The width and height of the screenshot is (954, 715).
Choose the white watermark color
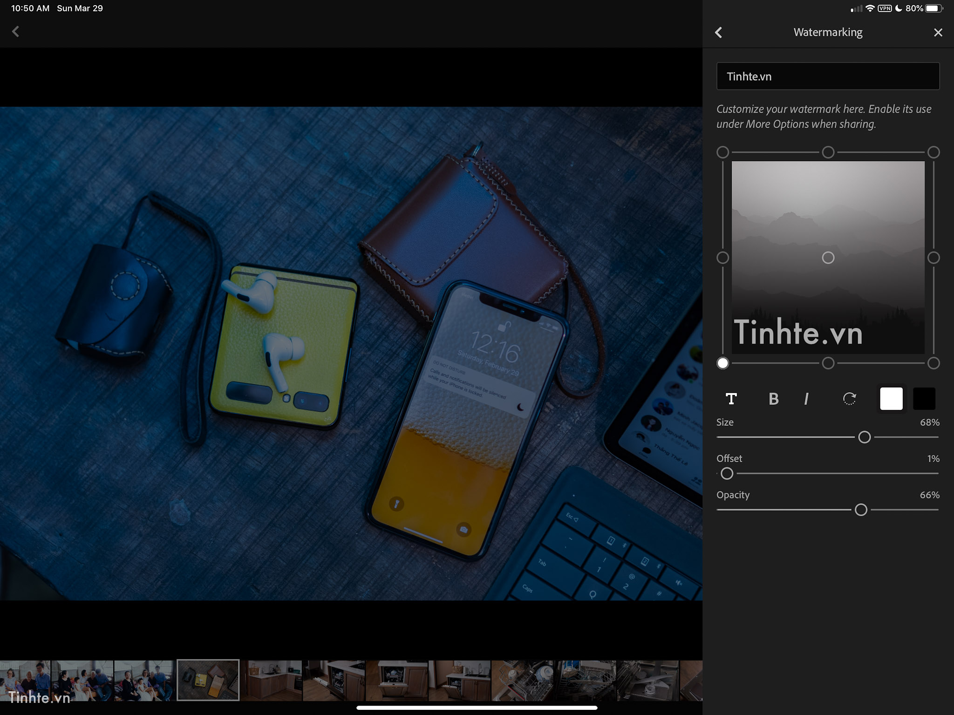[x=891, y=399]
